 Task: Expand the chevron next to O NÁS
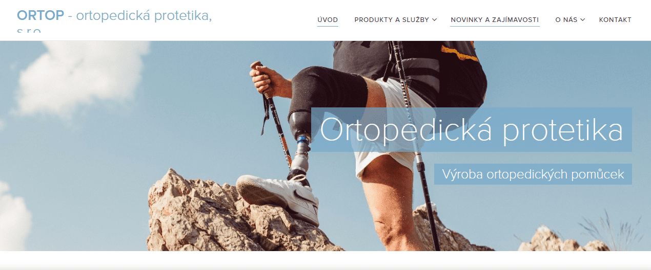(x=582, y=20)
